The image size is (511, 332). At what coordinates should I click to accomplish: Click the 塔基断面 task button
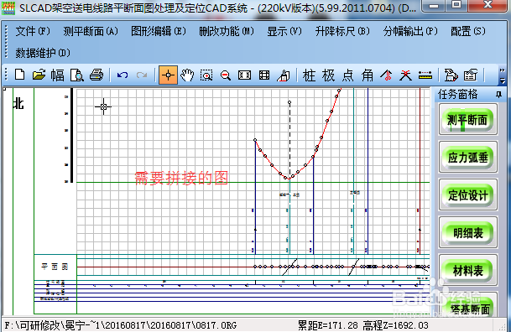(x=467, y=305)
